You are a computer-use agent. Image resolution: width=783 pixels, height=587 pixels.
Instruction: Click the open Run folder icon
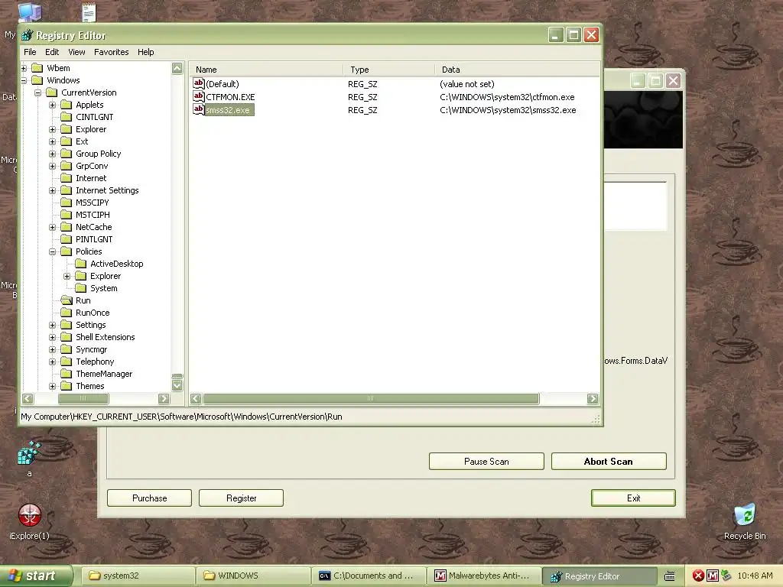[67, 300]
